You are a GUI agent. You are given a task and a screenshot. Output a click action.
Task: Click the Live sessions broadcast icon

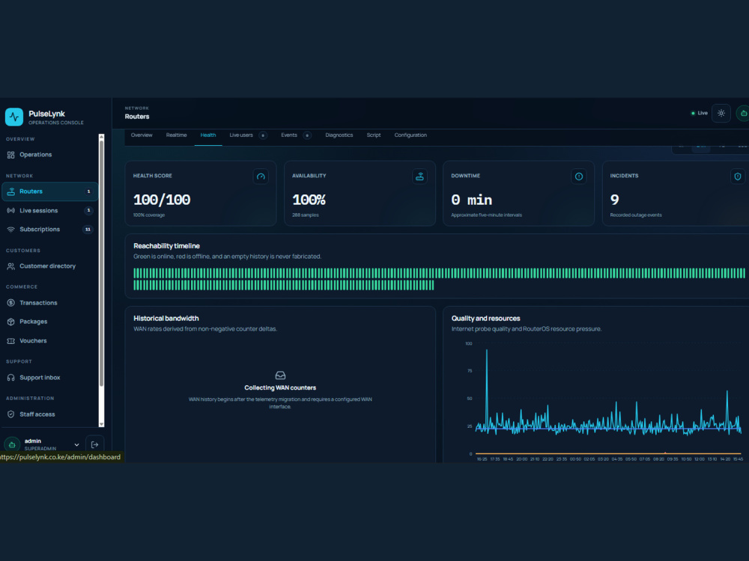[x=11, y=211]
